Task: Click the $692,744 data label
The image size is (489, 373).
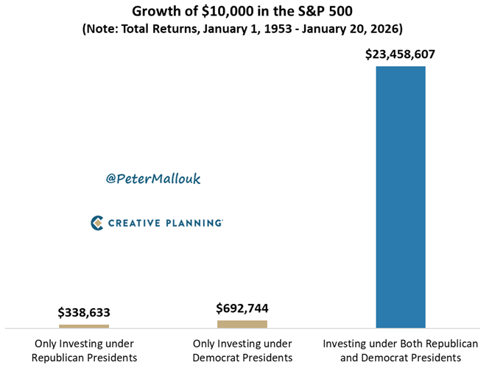Action: pos(242,308)
